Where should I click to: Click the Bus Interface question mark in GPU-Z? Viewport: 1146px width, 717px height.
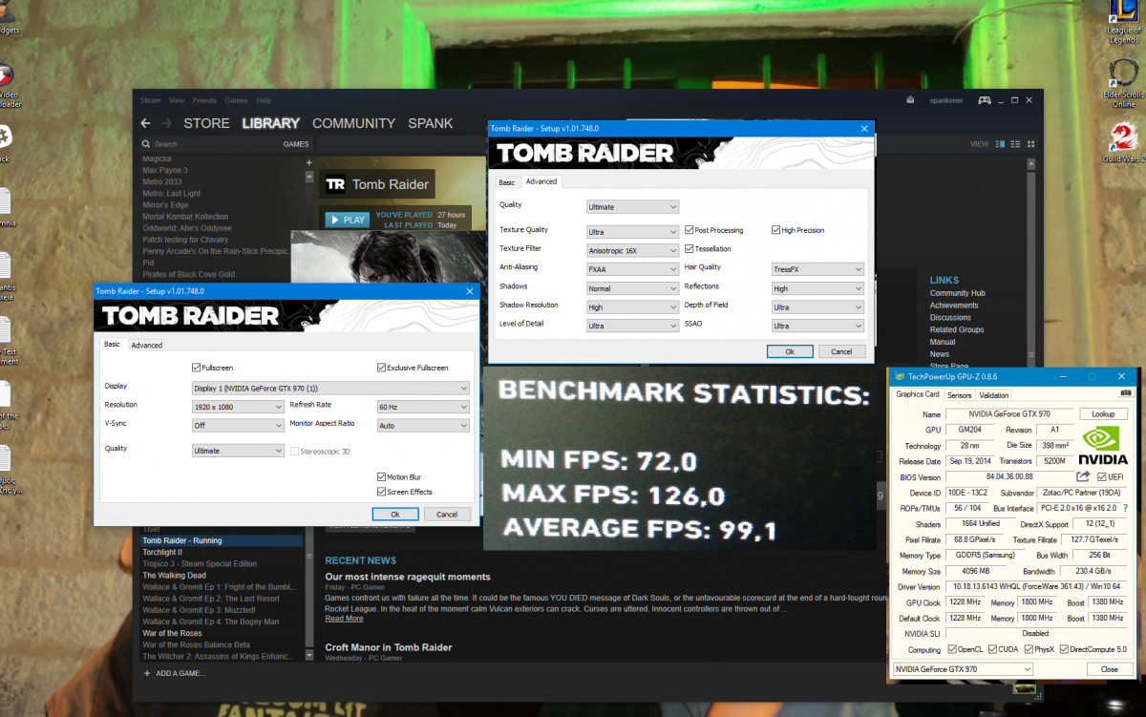point(1125,508)
